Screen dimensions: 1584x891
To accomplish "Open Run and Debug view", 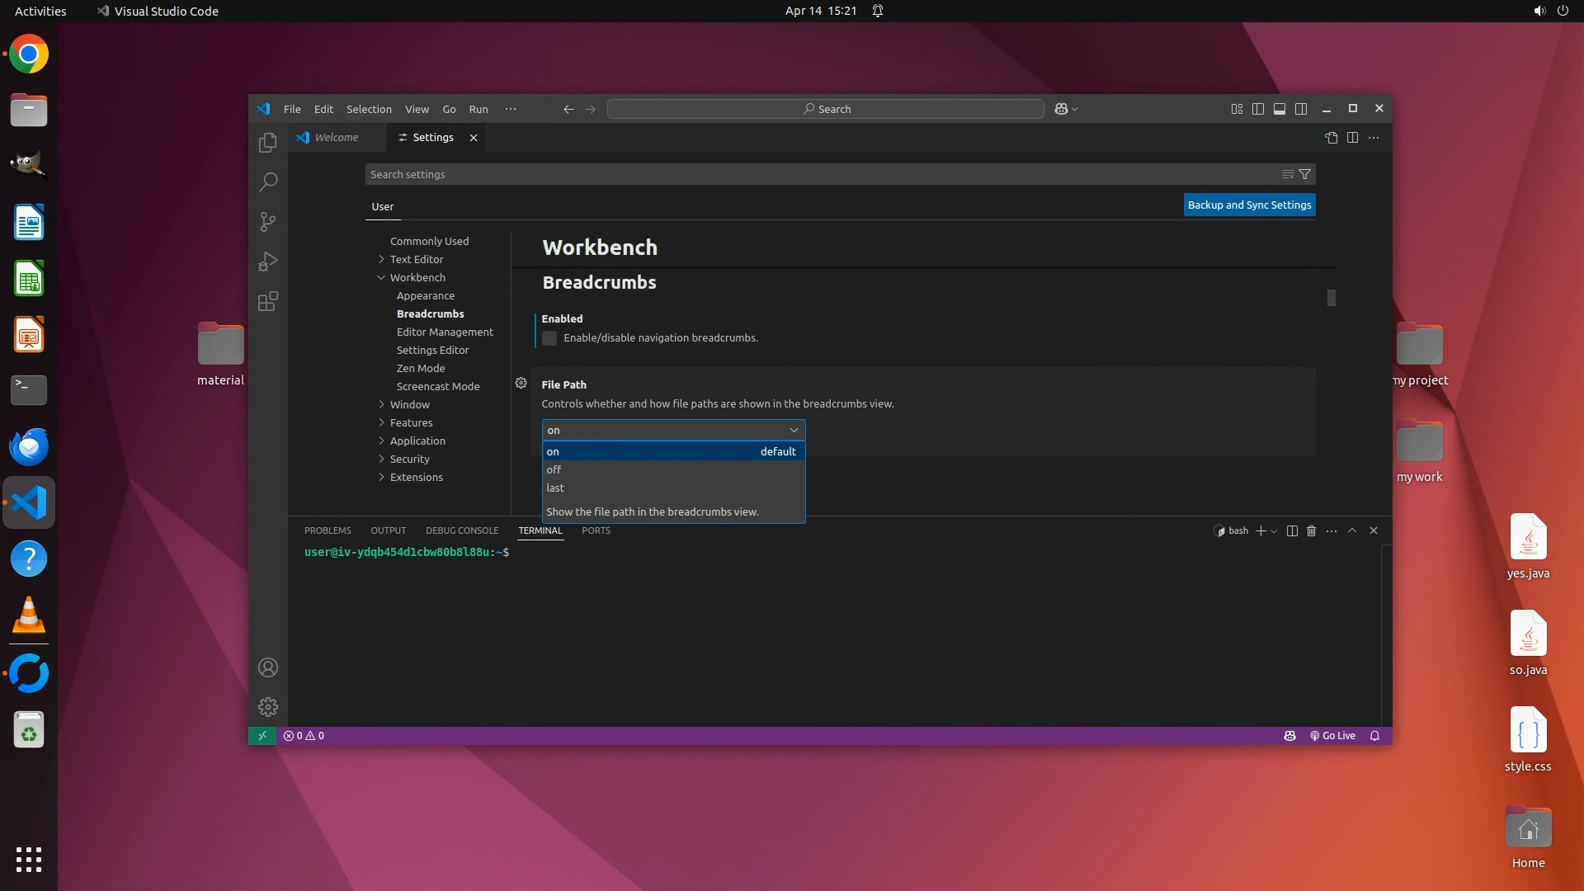I will click(267, 262).
